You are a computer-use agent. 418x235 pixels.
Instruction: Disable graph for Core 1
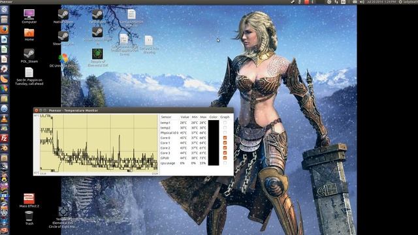[x=225, y=143]
